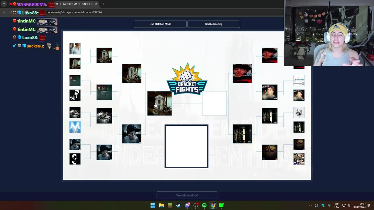374x210 pixels.
Task: Click the sync tray icon
Action: 317,205
